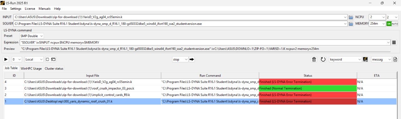Click the Run Command cell of job 3
The height and width of the screenshot is (119, 401).
(210, 88)
